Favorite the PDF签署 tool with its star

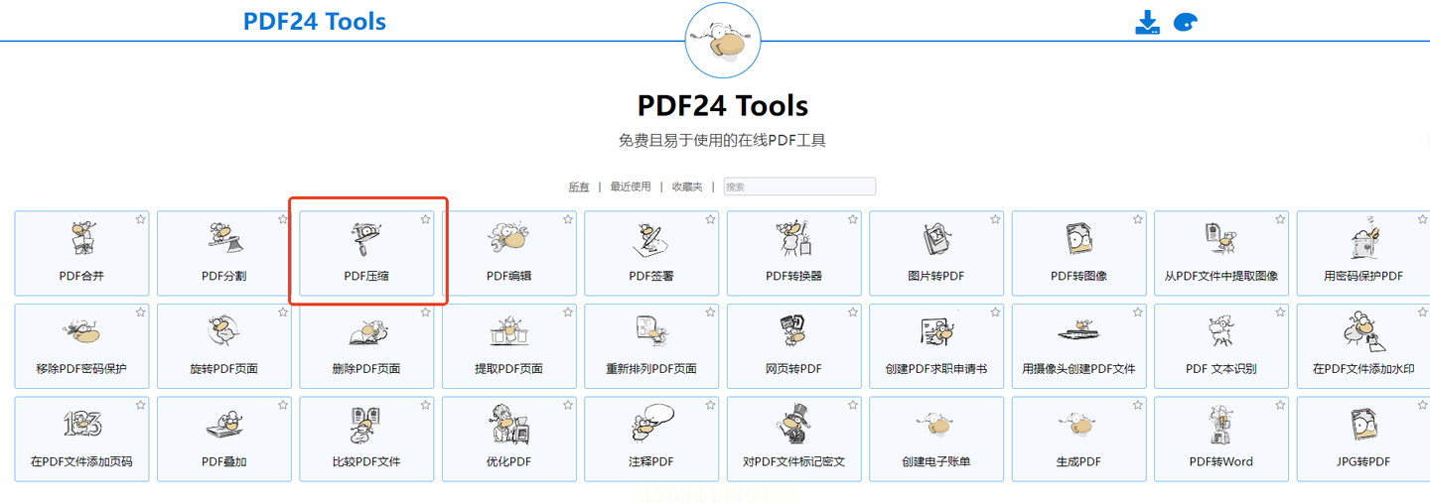point(710,219)
